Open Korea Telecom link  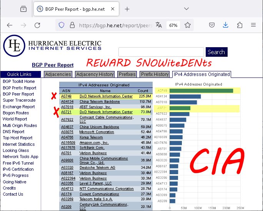pos(91,137)
